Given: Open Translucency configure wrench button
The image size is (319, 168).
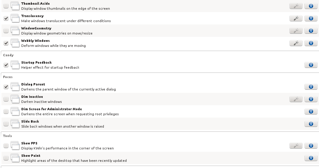Looking at the screenshot, I should (296, 18).
